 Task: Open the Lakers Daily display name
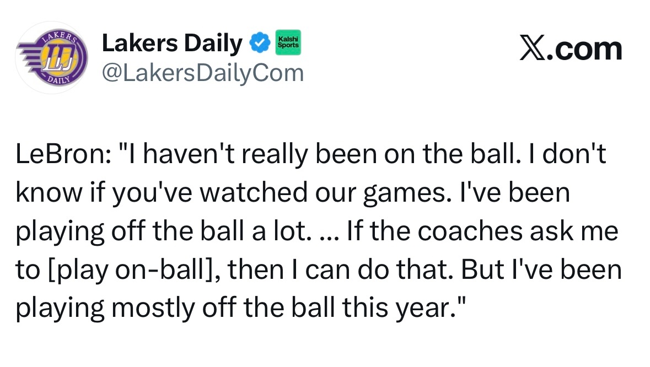[172, 44]
